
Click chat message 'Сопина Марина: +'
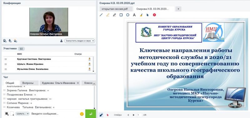point(19,103)
